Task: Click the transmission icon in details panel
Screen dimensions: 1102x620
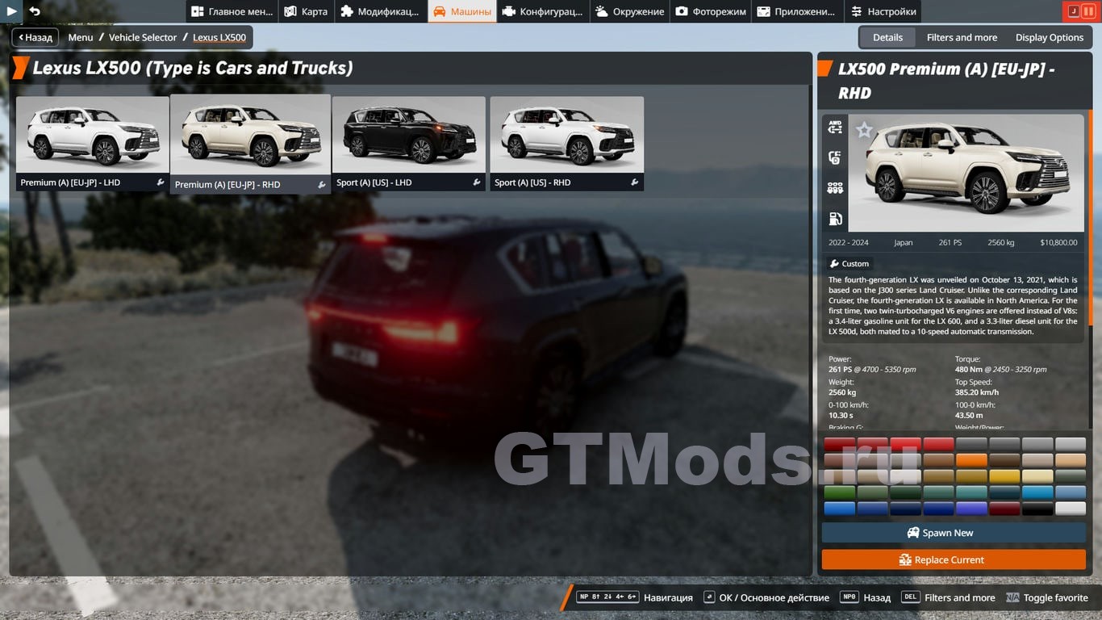Action: [835, 157]
